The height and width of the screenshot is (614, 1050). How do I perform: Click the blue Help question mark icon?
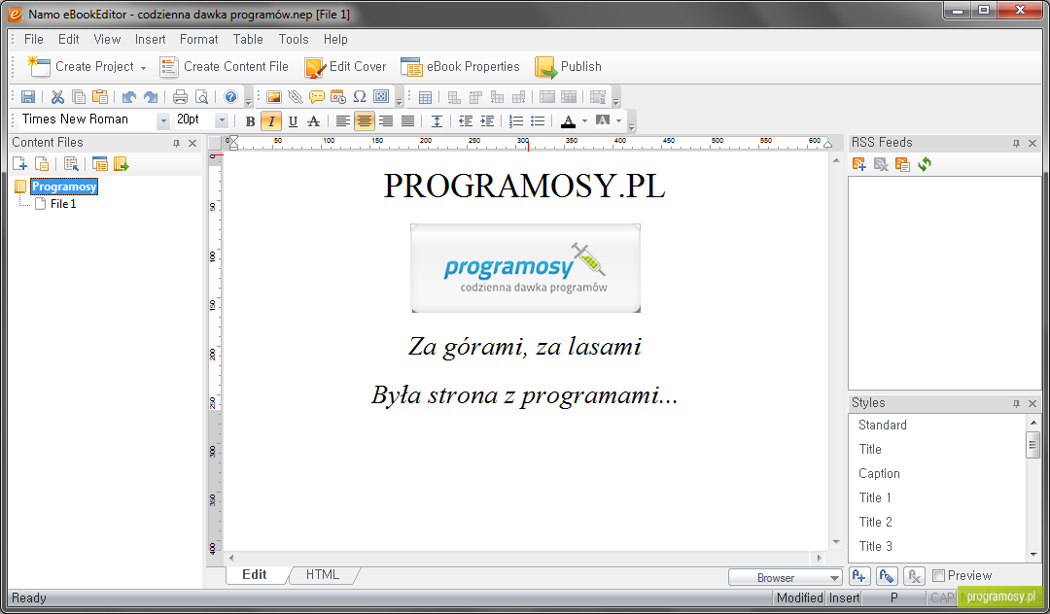click(x=231, y=97)
